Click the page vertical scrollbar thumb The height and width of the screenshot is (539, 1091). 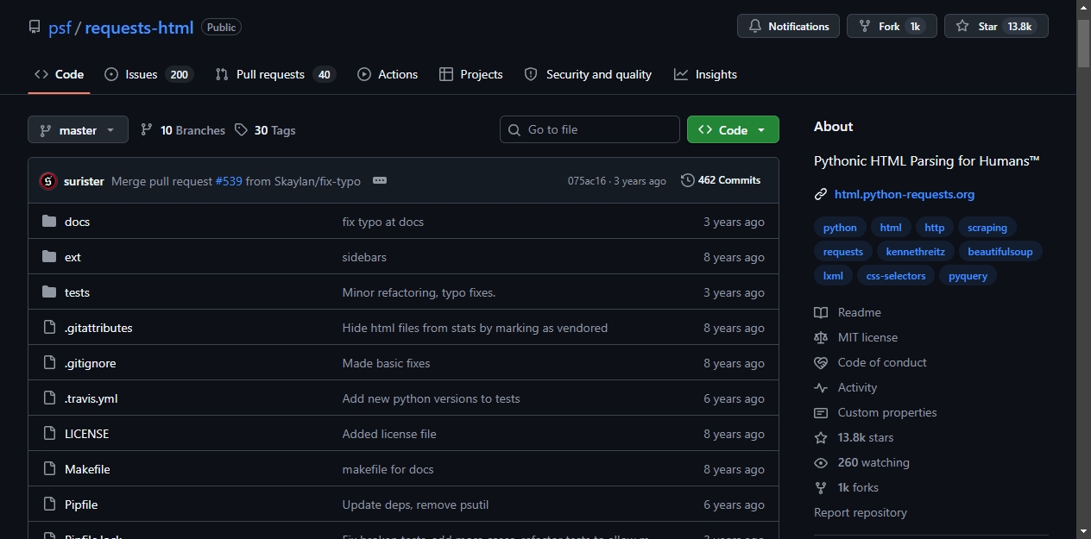(1083, 41)
